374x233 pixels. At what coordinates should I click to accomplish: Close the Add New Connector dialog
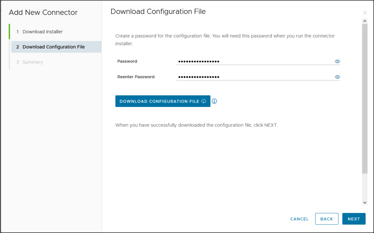click(365, 13)
